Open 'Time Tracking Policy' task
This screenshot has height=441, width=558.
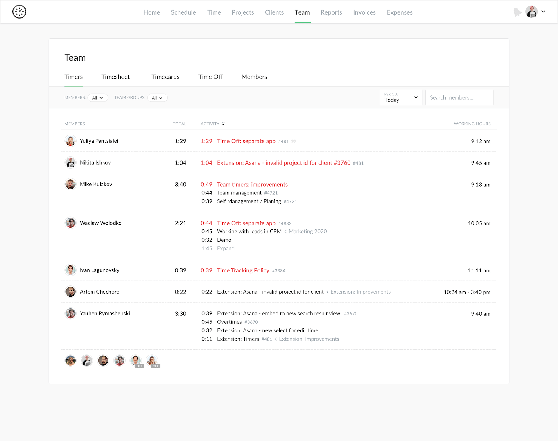(243, 270)
